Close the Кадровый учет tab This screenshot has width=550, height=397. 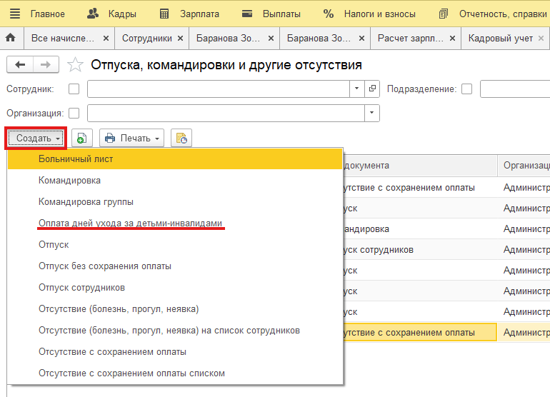point(541,39)
